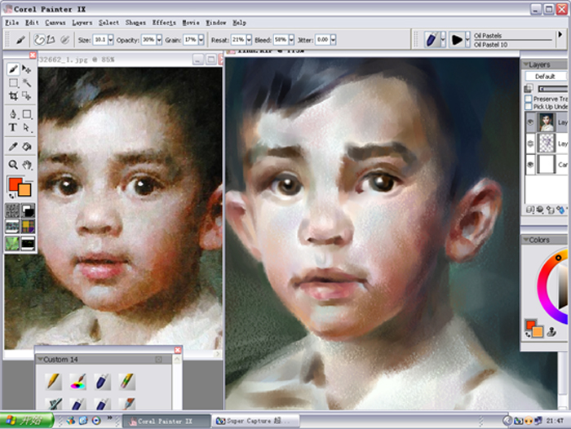Image resolution: width=571 pixels, height=429 pixels.
Task: Choose the Rectangular Selection tool
Action: click(x=13, y=82)
